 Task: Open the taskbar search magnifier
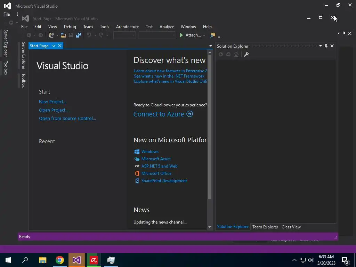click(x=25, y=260)
